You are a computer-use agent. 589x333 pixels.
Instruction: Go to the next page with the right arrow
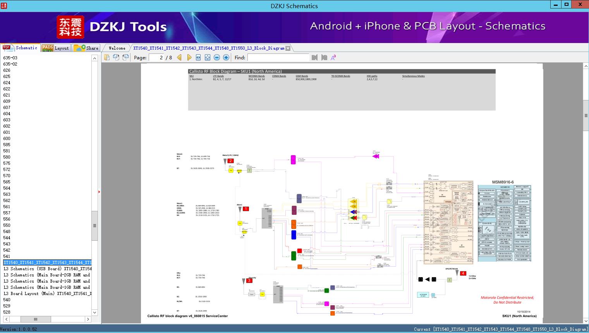click(x=189, y=57)
